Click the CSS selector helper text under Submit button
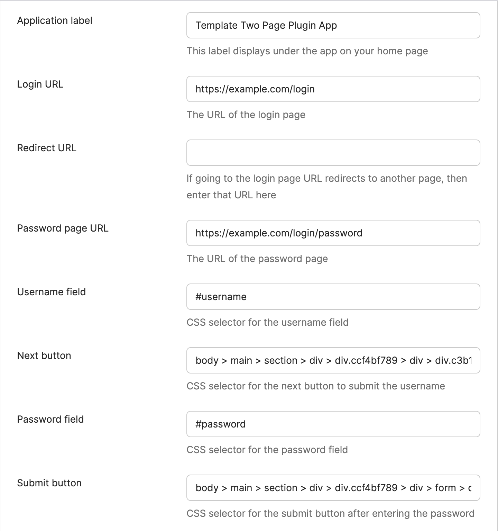498x531 pixels. (330, 513)
